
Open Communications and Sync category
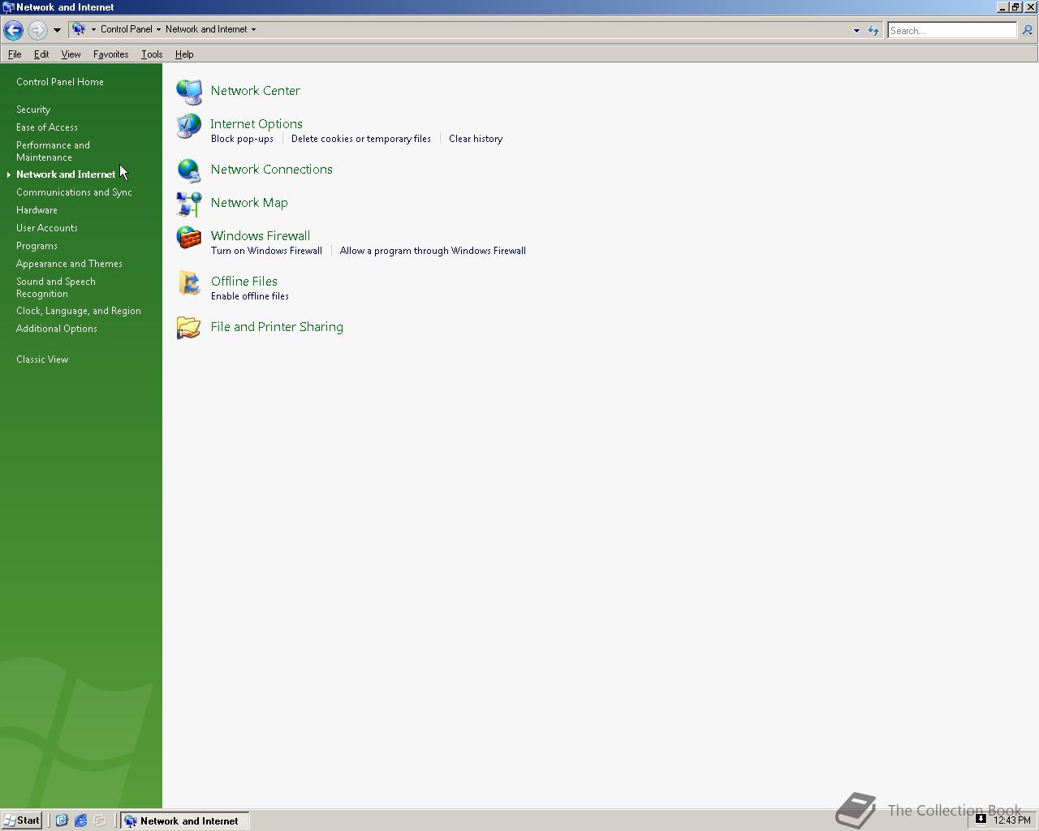[74, 192]
